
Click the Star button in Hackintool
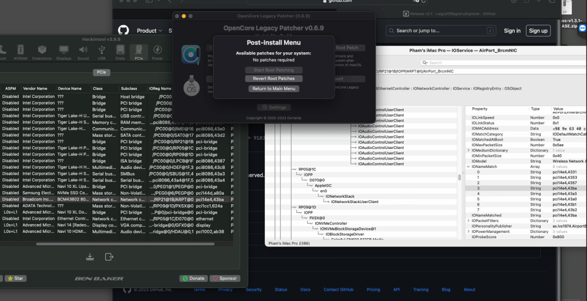[x=15, y=278]
